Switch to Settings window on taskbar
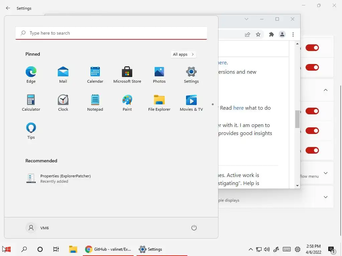 [162, 249]
